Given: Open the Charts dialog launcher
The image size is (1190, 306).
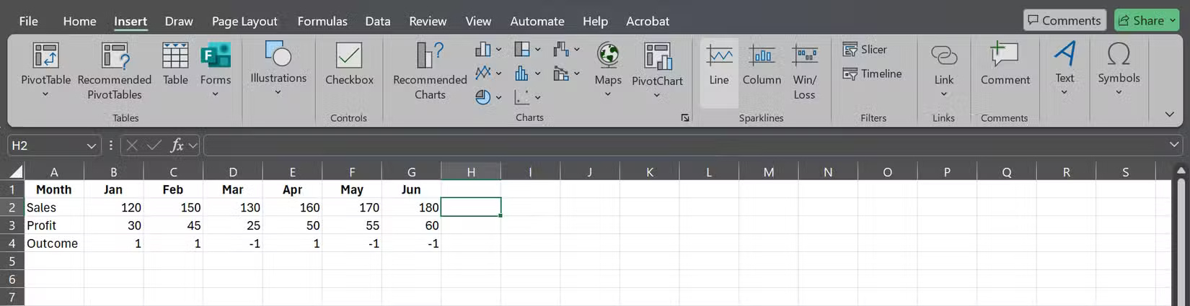Looking at the screenshot, I should pyautogui.click(x=685, y=118).
